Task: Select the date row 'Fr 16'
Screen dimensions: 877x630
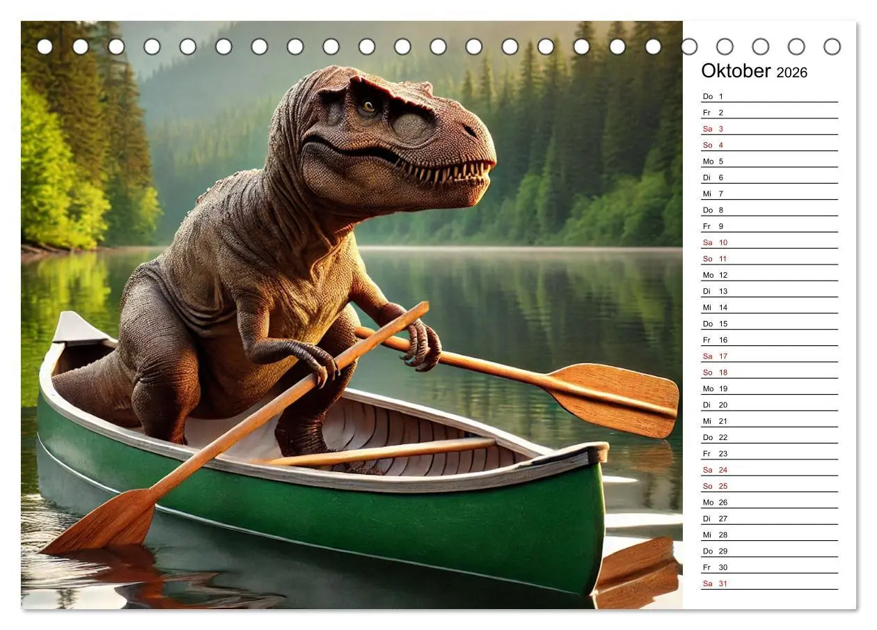Action: click(769, 340)
